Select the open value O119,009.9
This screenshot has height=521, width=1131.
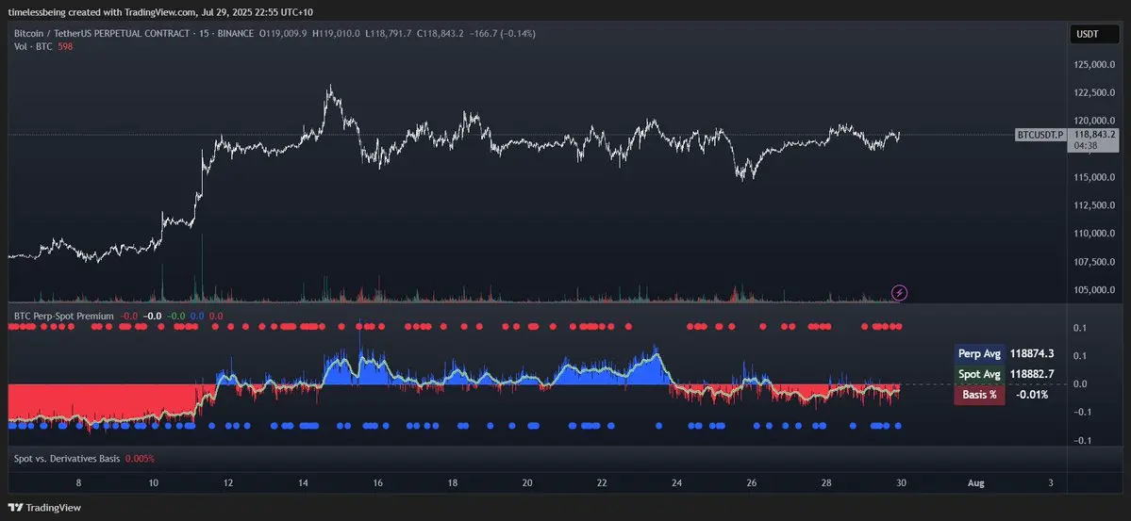[x=284, y=34]
